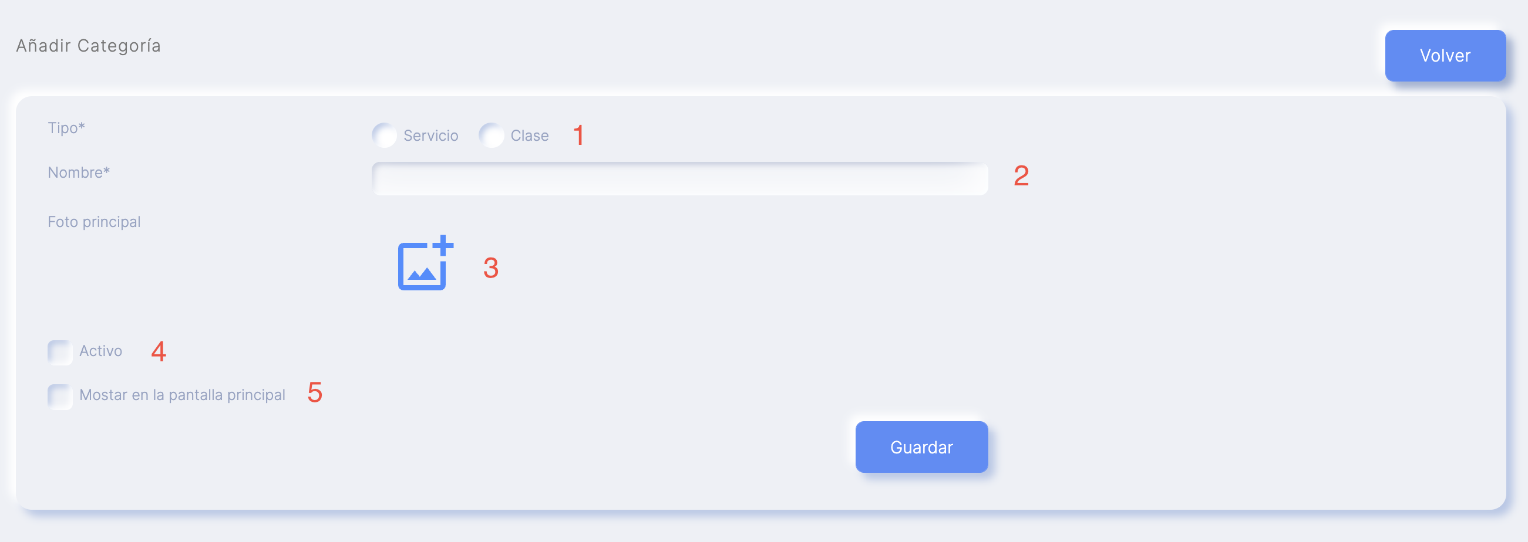This screenshot has height=542, width=1528.
Task: Click the Servicio label text
Action: coord(430,135)
